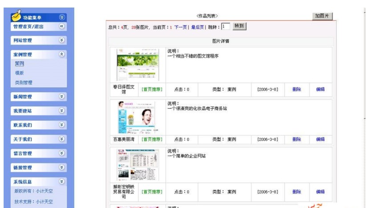Select 类别管理 in the sidebar
The height and width of the screenshot is (208, 366).
click(24, 82)
